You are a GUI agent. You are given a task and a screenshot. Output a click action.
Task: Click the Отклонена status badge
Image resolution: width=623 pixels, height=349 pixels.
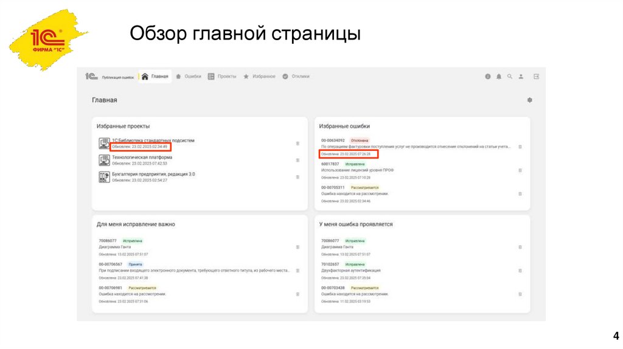coord(360,140)
